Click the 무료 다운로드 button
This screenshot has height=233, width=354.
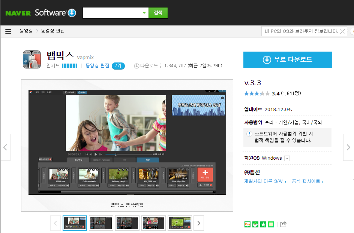[288, 60]
